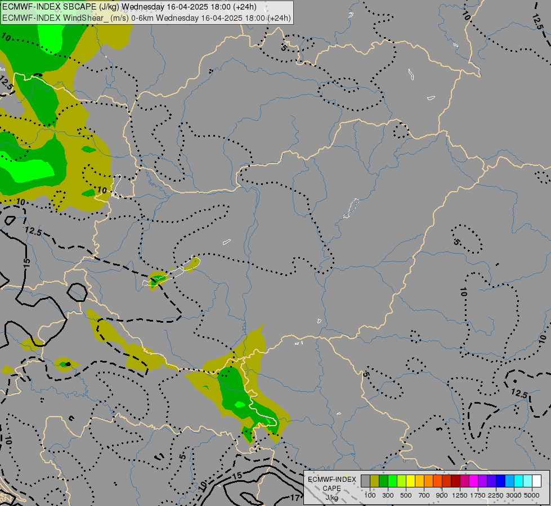Click the olive legend swatch after 100
The height and width of the screenshot is (506, 551).
[x=375, y=481]
